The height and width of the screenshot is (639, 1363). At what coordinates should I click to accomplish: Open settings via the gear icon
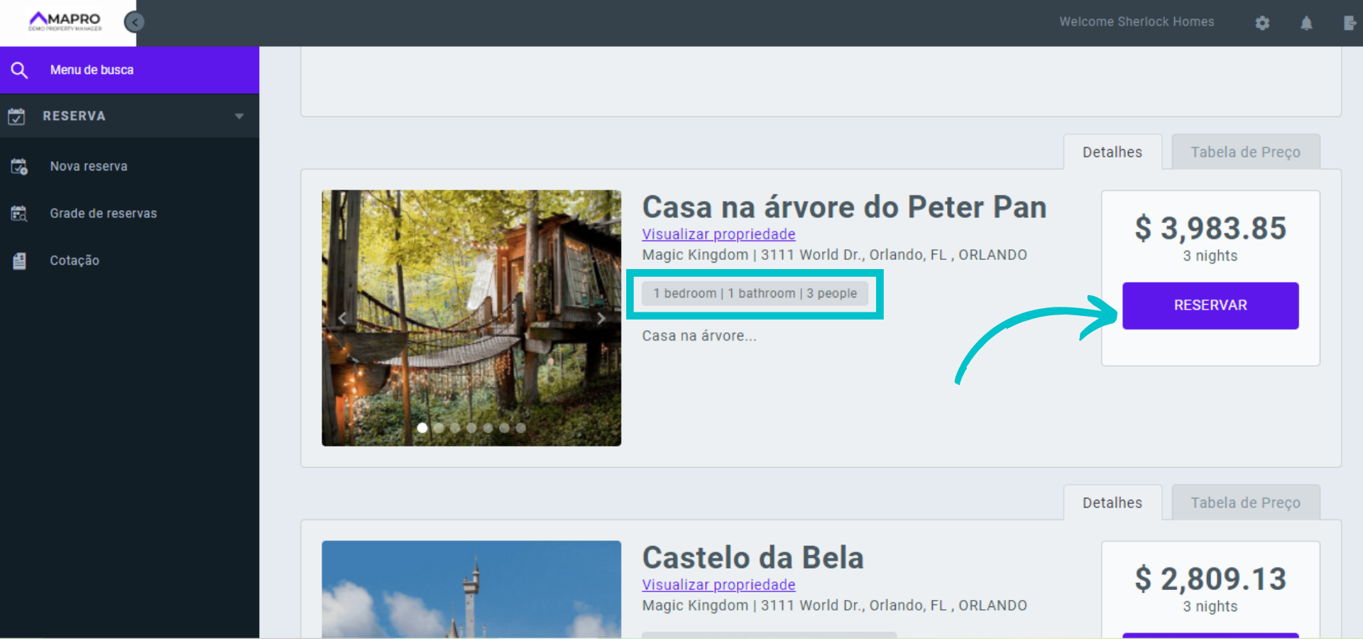click(1261, 23)
